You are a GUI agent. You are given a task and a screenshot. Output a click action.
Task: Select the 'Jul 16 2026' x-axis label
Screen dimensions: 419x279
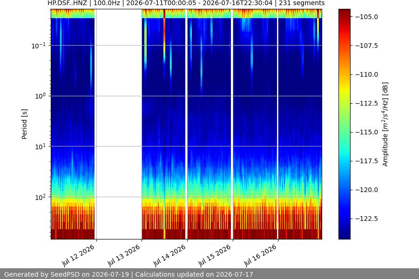tap(260, 255)
